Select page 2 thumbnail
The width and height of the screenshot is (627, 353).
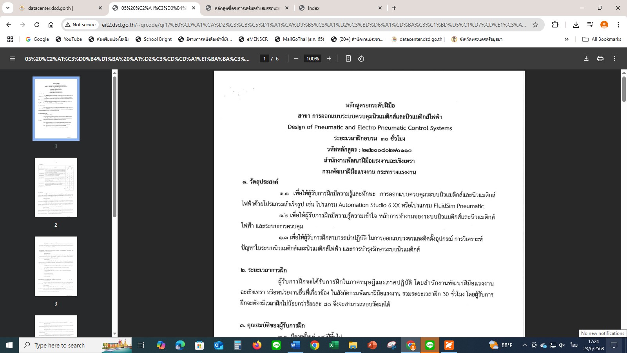56,187
